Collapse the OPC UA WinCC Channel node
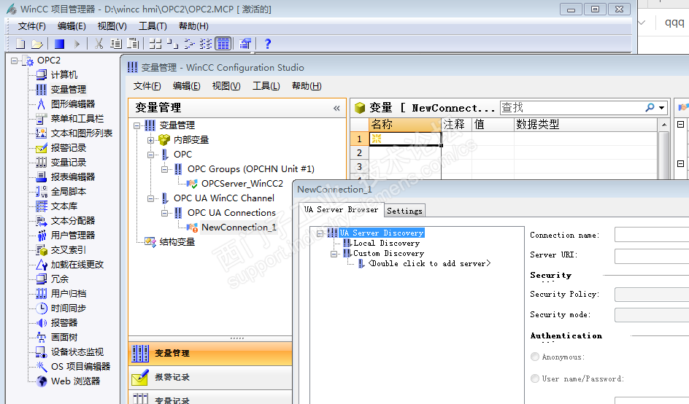Screen dimensions: 689x404 click(x=150, y=198)
